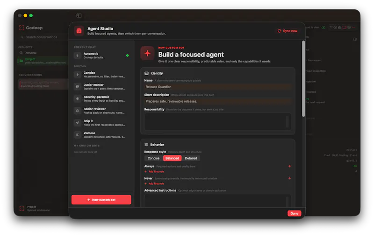Select the Junior mentor graduation cap icon

tap(78, 87)
